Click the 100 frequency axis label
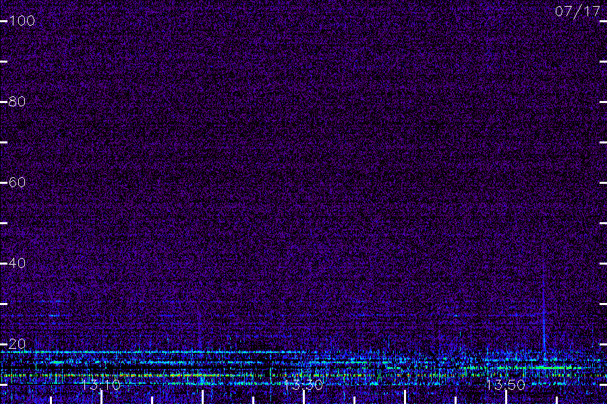The height and width of the screenshot is (404, 607). click(x=22, y=20)
